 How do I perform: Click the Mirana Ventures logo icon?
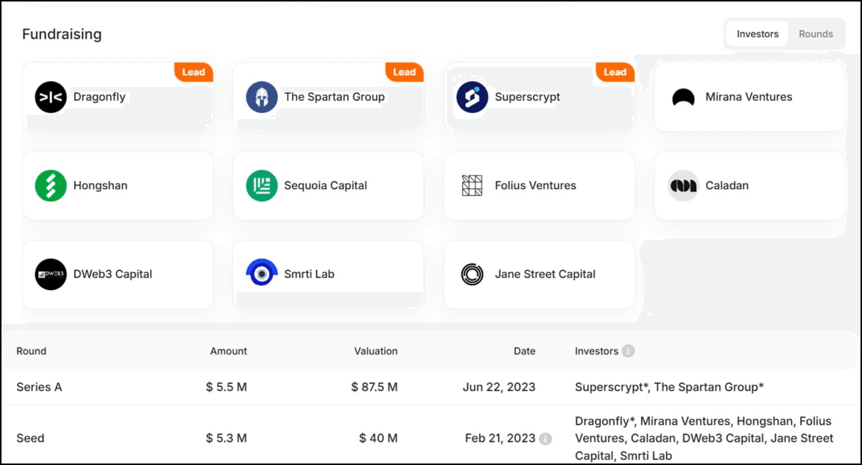coord(684,97)
